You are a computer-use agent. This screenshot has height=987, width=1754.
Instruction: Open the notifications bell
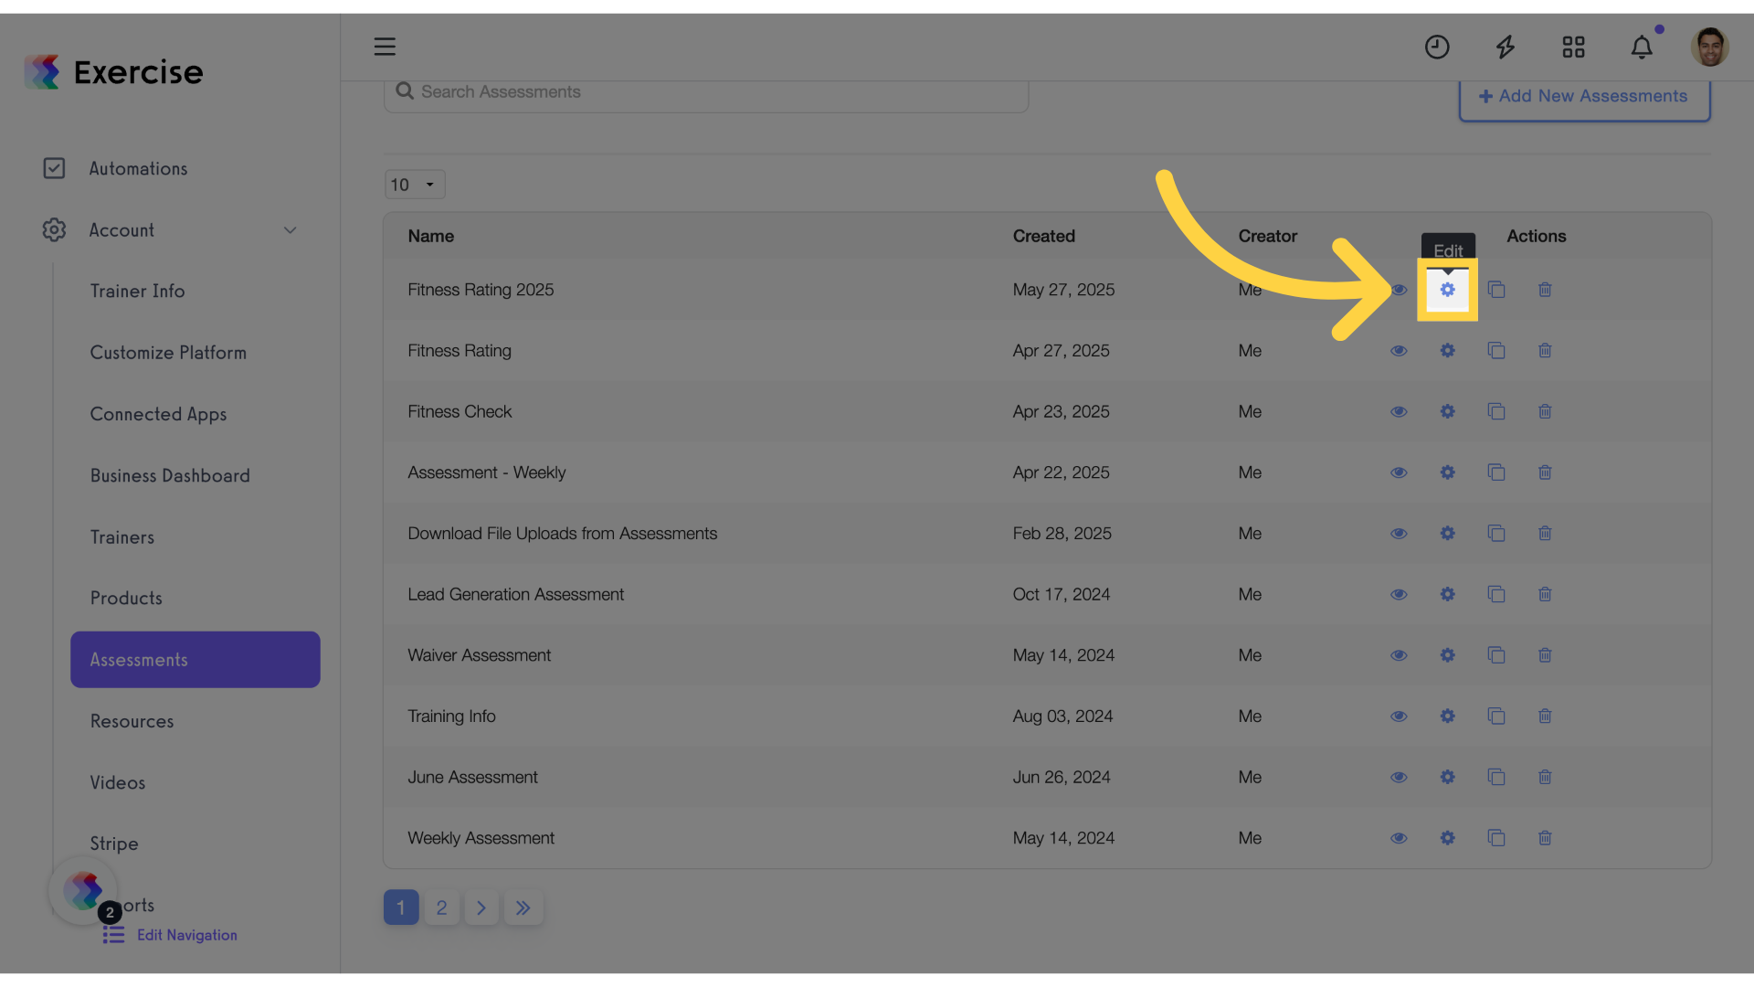pyautogui.click(x=1642, y=47)
